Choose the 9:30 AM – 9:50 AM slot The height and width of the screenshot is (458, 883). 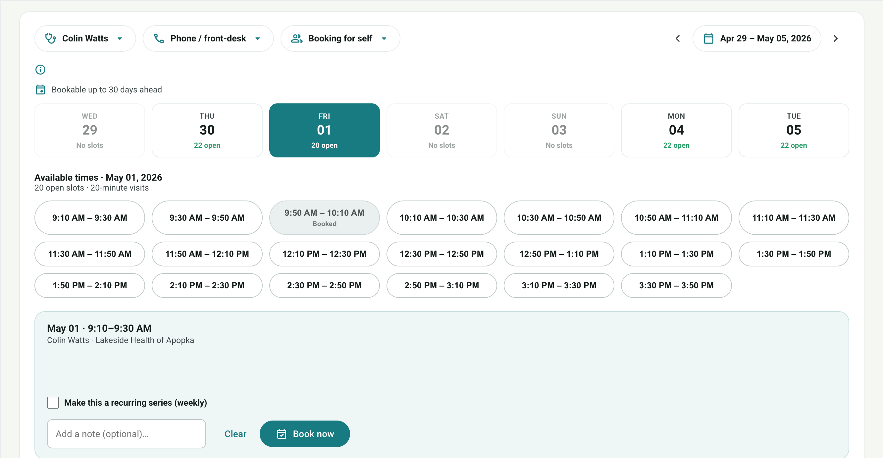pyautogui.click(x=207, y=217)
